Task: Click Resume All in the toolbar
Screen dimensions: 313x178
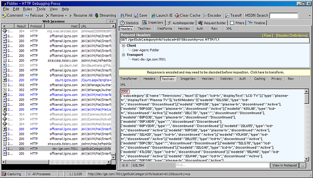Action: pos(81,16)
